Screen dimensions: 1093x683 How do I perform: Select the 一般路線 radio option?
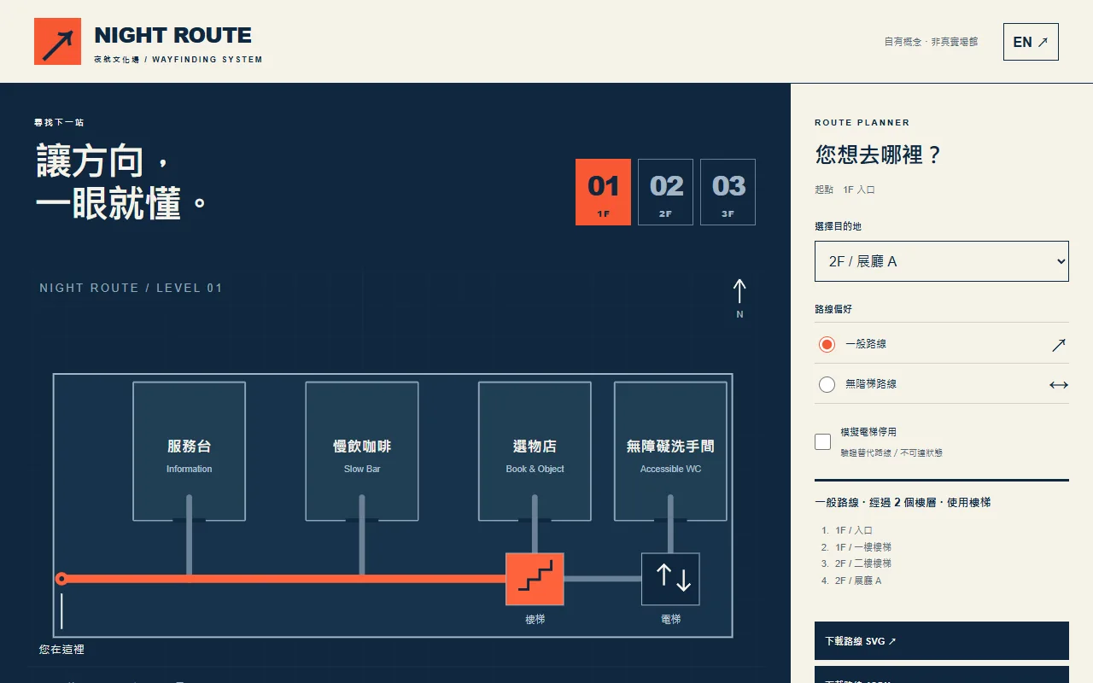point(827,344)
